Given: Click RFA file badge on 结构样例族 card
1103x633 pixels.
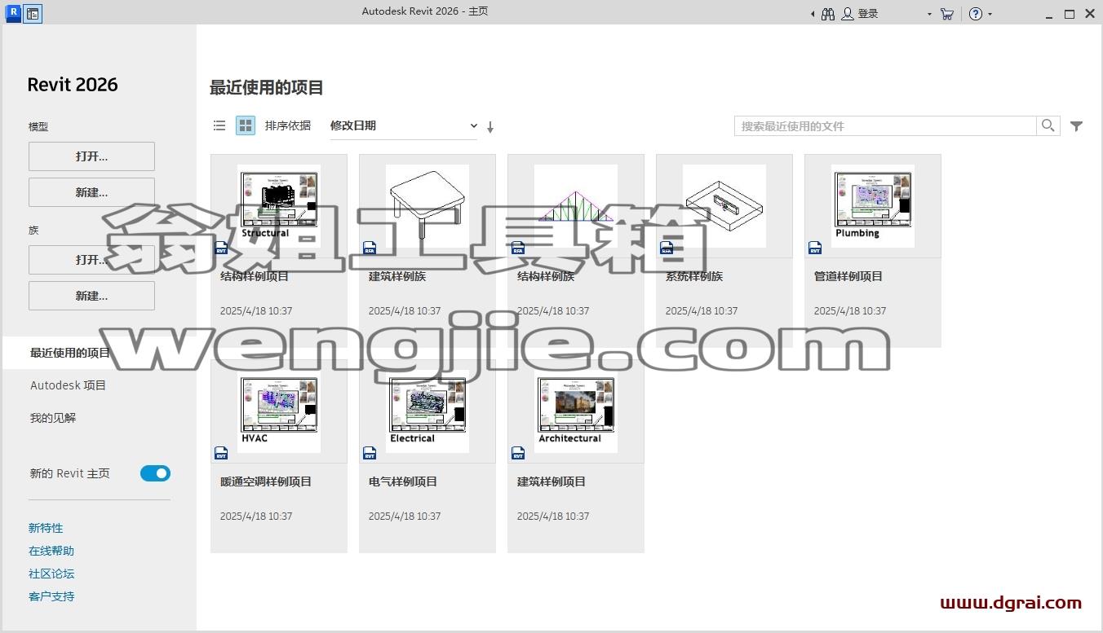Looking at the screenshot, I should pyautogui.click(x=518, y=248).
